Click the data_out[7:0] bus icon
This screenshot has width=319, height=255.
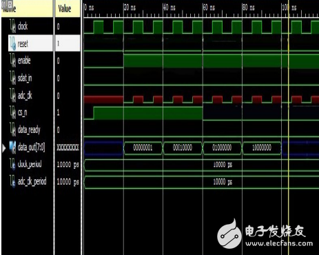12,147
